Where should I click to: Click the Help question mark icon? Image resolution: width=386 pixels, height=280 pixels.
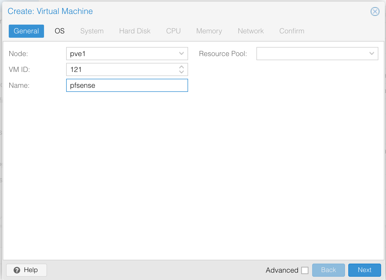[x=17, y=270]
